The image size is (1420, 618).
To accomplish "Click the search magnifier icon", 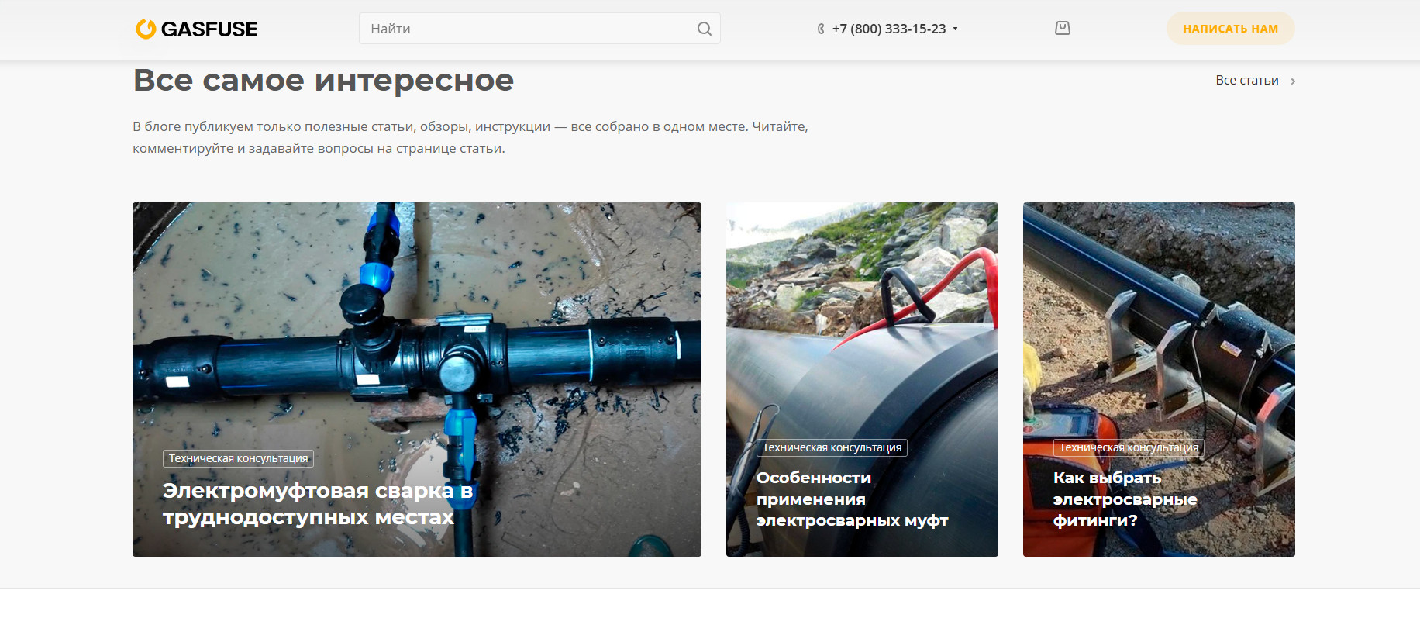I will point(704,29).
